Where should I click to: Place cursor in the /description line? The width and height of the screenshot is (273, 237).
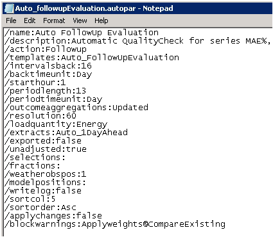tap(138, 41)
